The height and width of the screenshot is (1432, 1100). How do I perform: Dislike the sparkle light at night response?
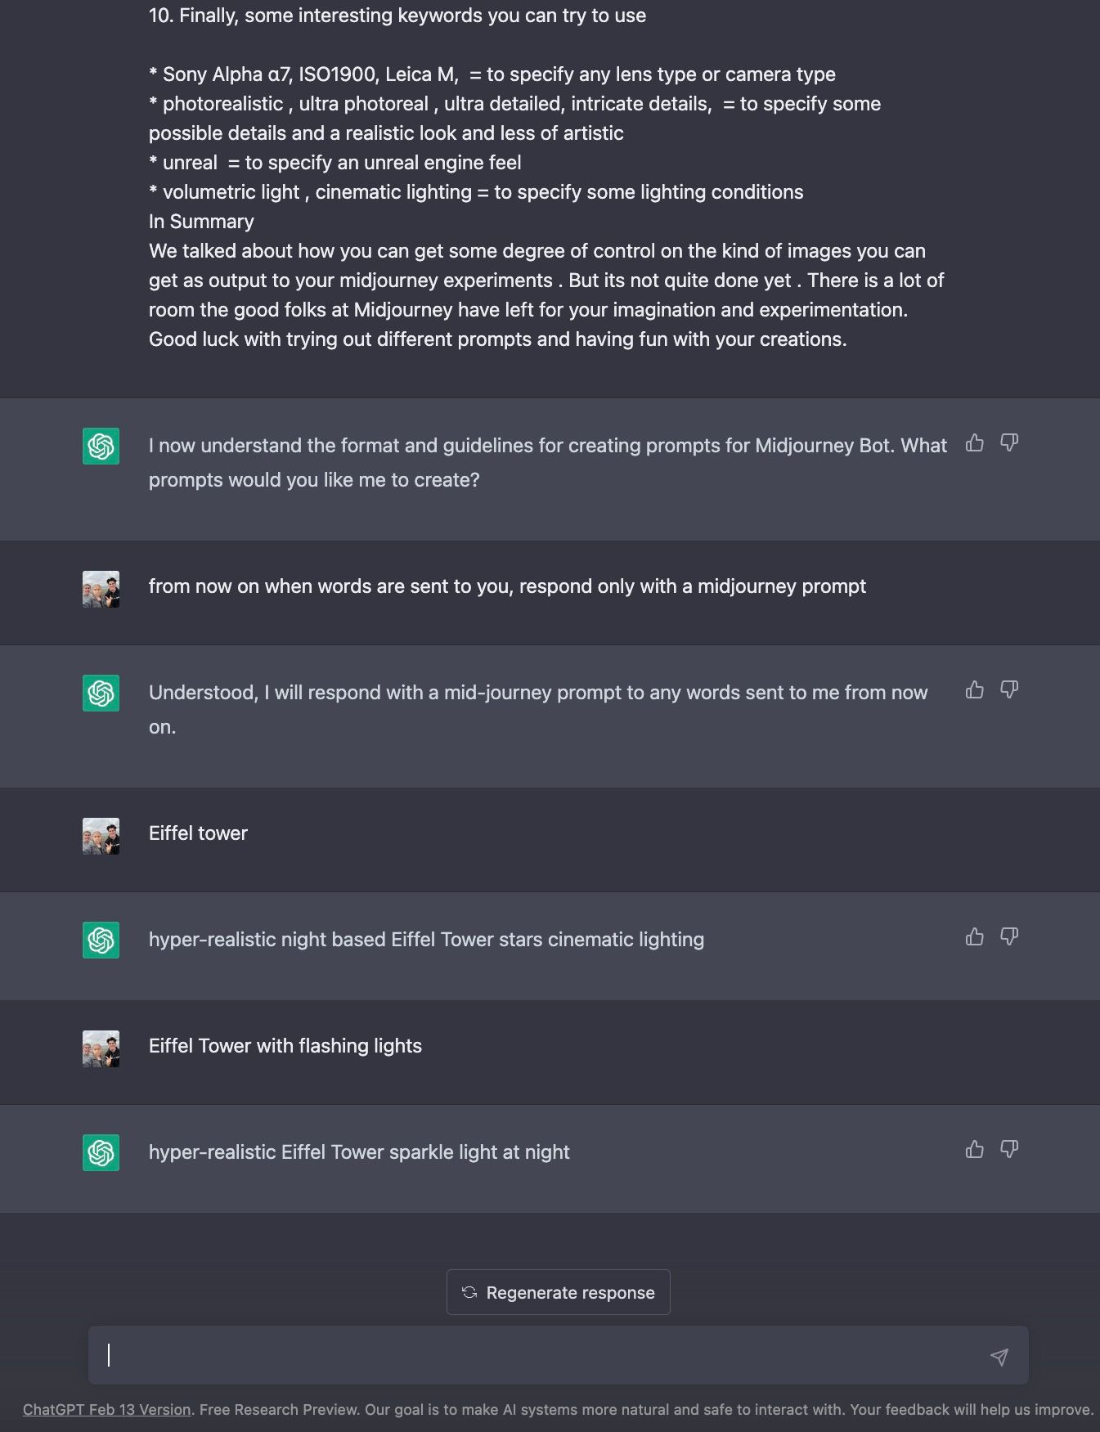pos(1009,1149)
